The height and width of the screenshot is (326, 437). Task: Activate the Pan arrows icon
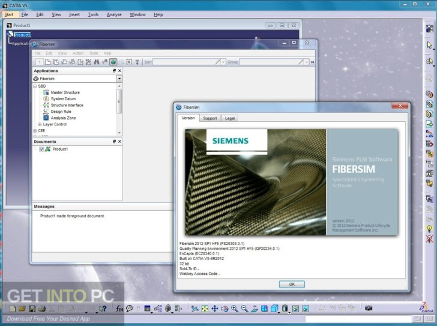coord(215,309)
